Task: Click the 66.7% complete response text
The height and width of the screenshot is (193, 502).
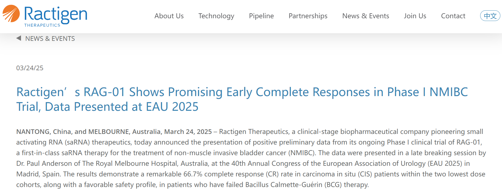Action: point(224,174)
